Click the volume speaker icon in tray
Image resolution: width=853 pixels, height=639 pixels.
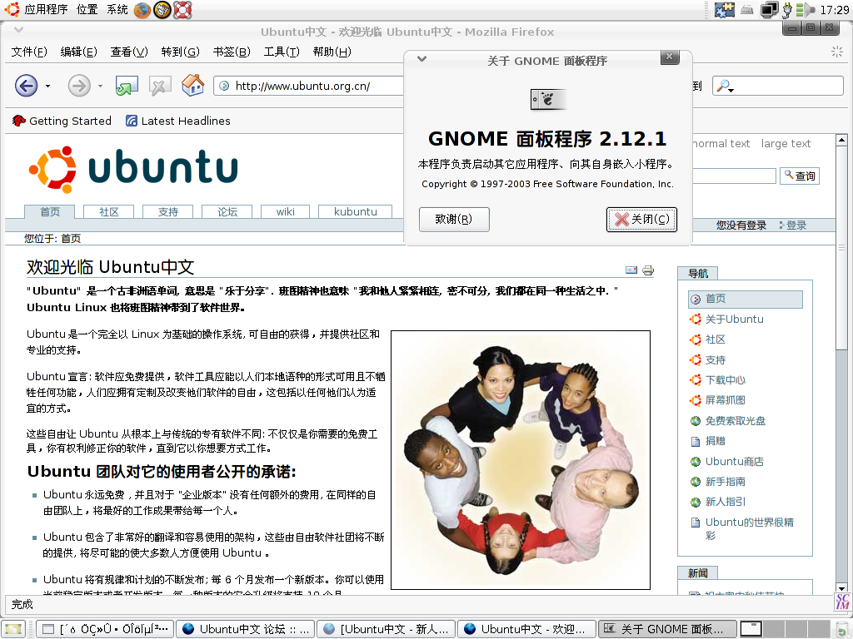coord(806,9)
